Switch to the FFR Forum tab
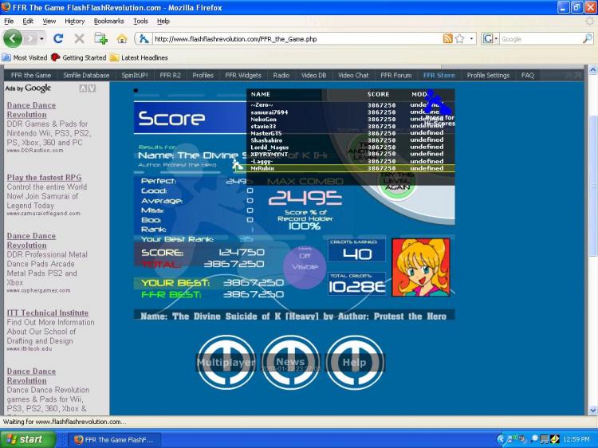Viewport: 598px width, 448px height. coord(395,75)
